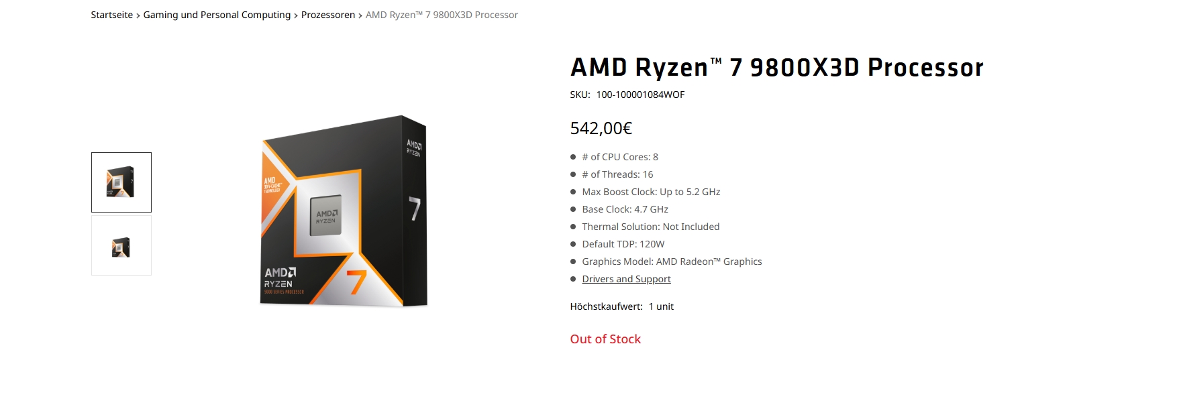The height and width of the screenshot is (409, 1177).
Task: Click the SKU number 100-100001084WOF
Action: pos(640,95)
